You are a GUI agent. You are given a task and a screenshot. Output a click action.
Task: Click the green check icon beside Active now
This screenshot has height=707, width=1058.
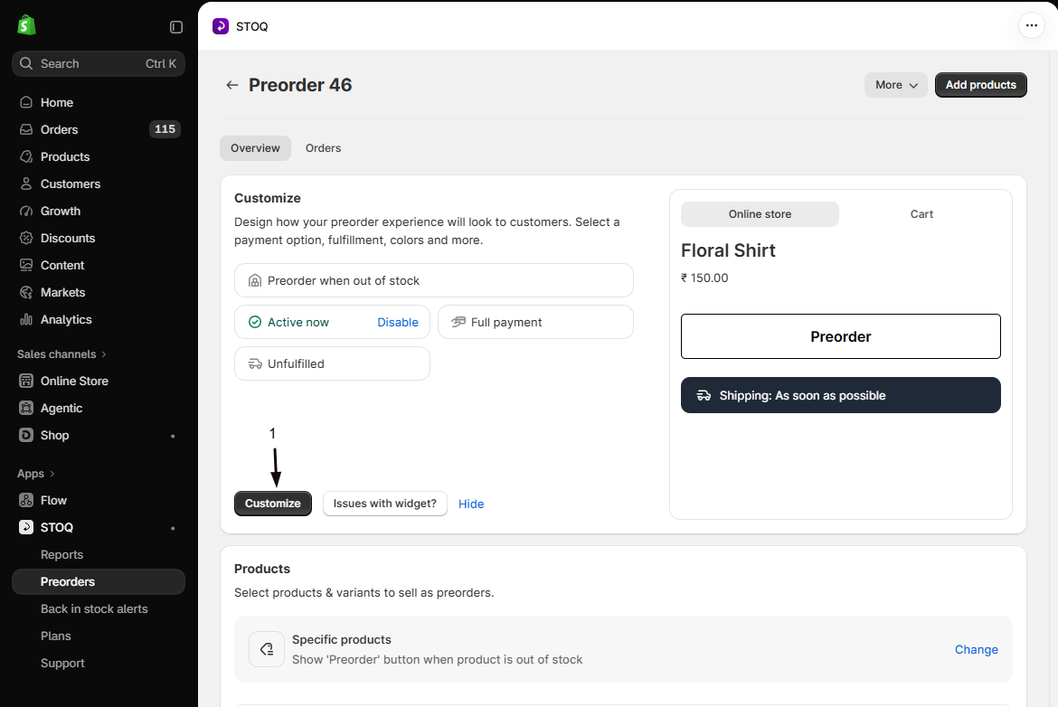(255, 323)
